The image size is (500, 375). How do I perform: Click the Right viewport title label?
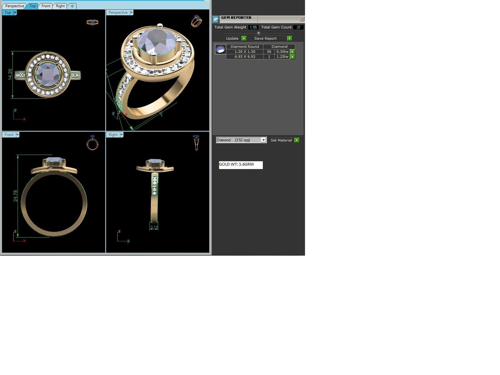(x=113, y=135)
